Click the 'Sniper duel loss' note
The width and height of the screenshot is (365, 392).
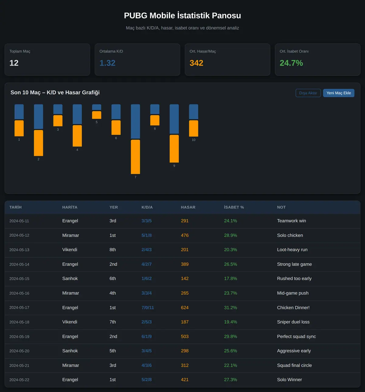pyautogui.click(x=293, y=322)
